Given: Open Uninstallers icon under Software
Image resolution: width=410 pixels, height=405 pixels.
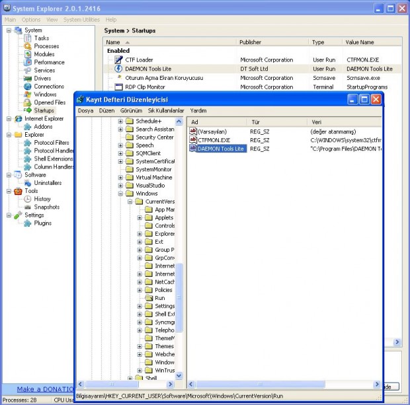Looking at the screenshot, I should click(28, 183).
